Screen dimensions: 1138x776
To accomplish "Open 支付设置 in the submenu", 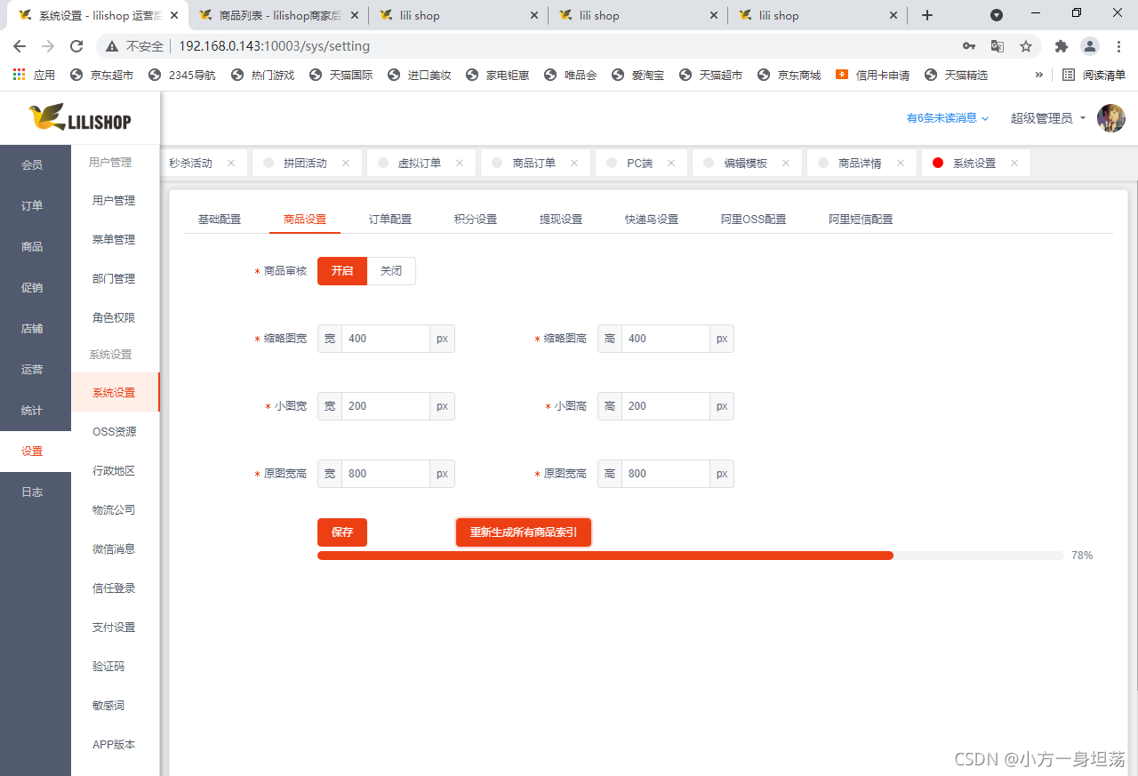I will click(x=115, y=627).
